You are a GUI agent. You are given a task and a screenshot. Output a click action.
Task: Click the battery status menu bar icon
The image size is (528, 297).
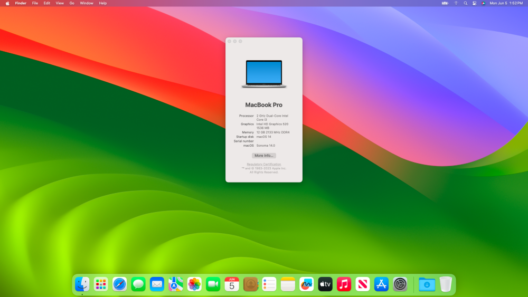tap(445, 3)
